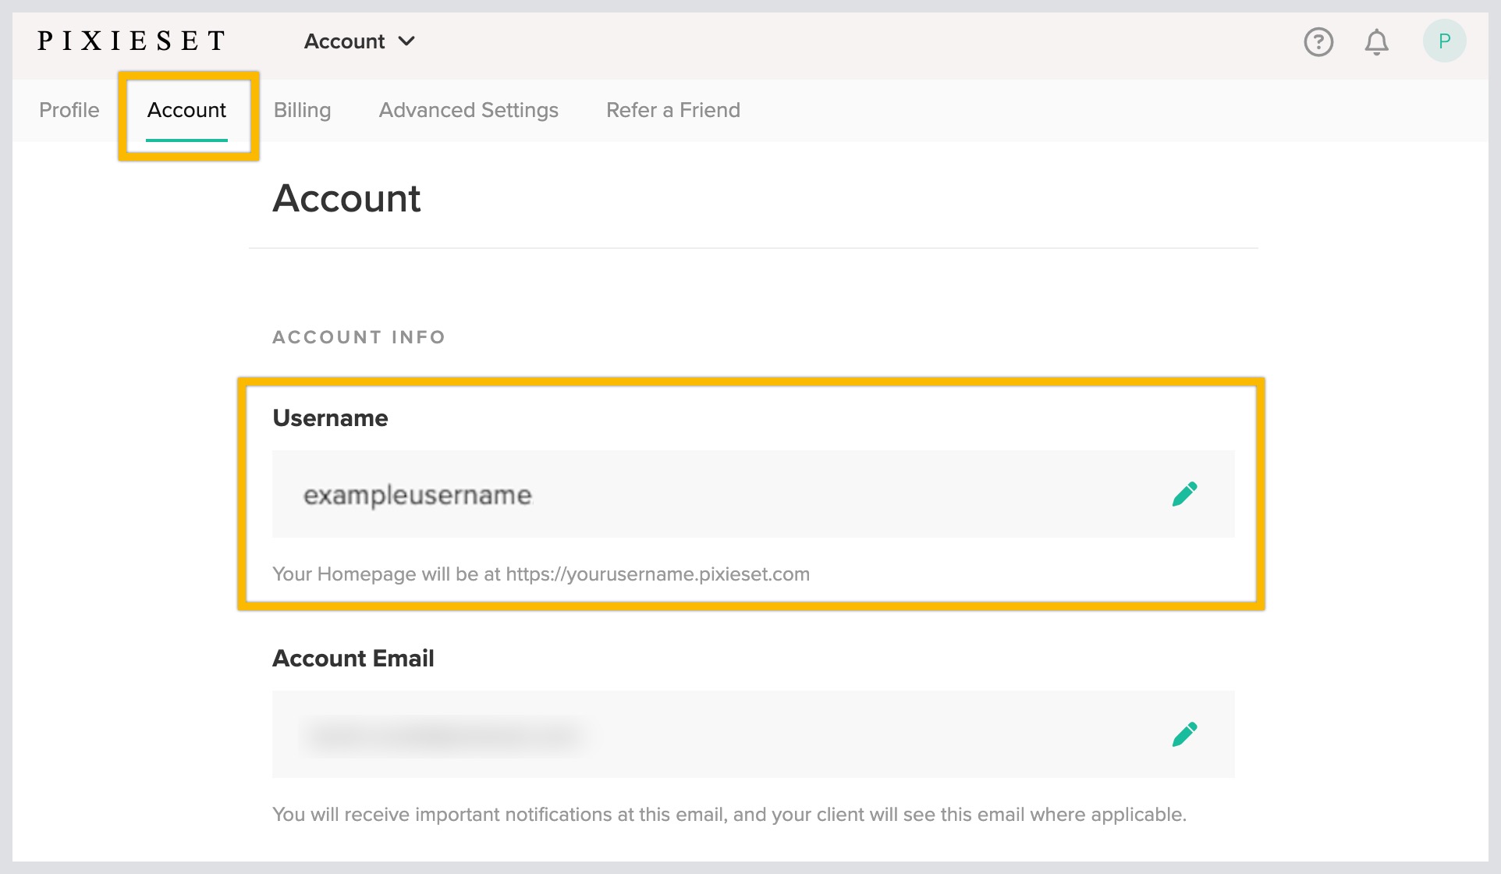The width and height of the screenshot is (1501, 874).
Task: Switch to the Billing tab
Action: pos(302,110)
